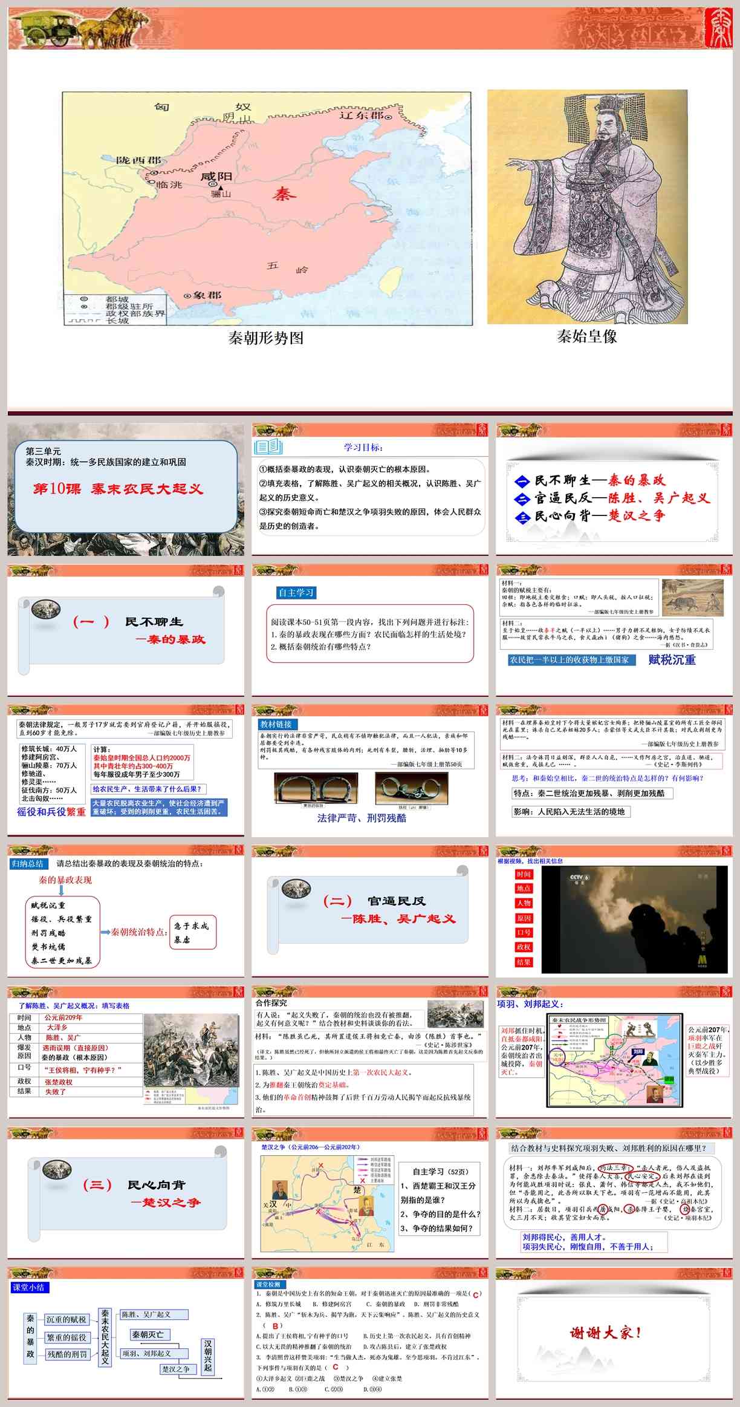Click the 沉重的赋税 box in summary diagram
The width and height of the screenshot is (740, 1407).
[67, 1319]
